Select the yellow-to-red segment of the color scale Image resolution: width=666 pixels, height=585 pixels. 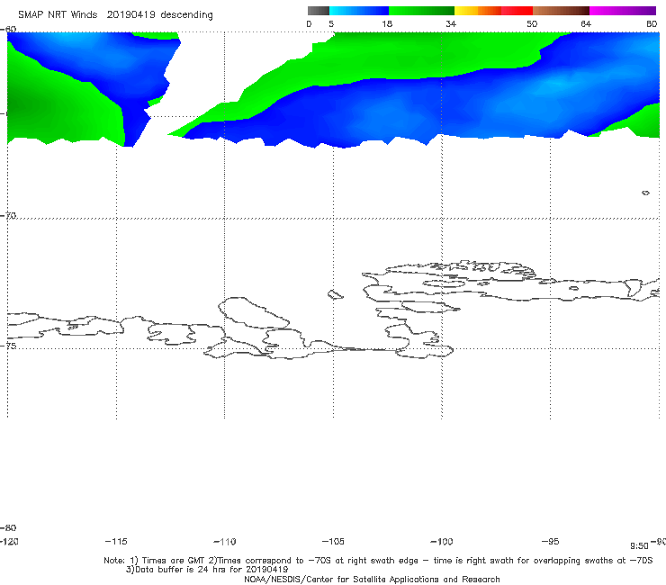(493, 11)
